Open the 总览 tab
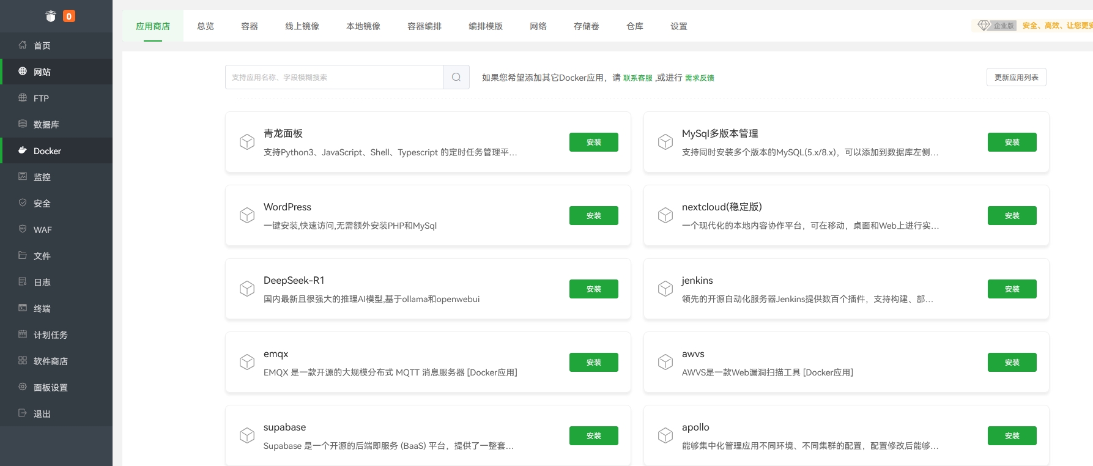The width and height of the screenshot is (1093, 466). (x=206, y=26)
